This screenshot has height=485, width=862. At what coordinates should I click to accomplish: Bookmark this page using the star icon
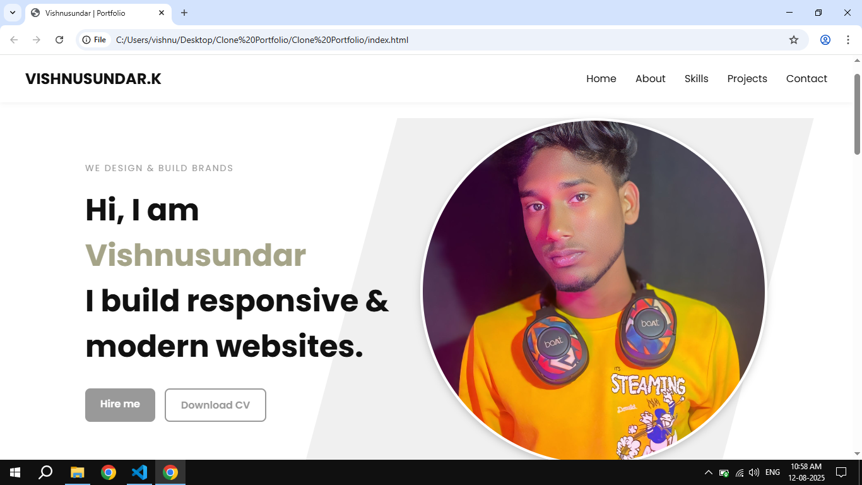click(x=794, y=40)
